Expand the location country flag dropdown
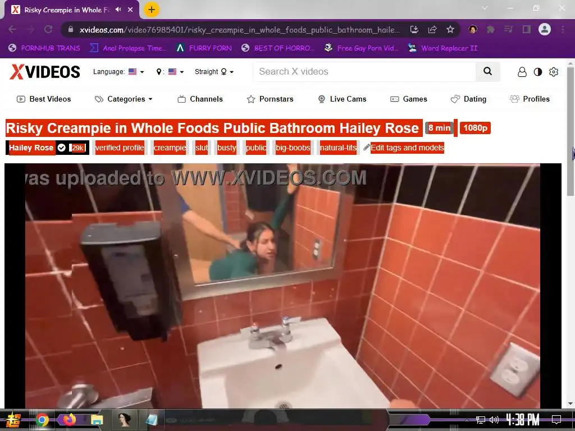 tap(170, 72)
